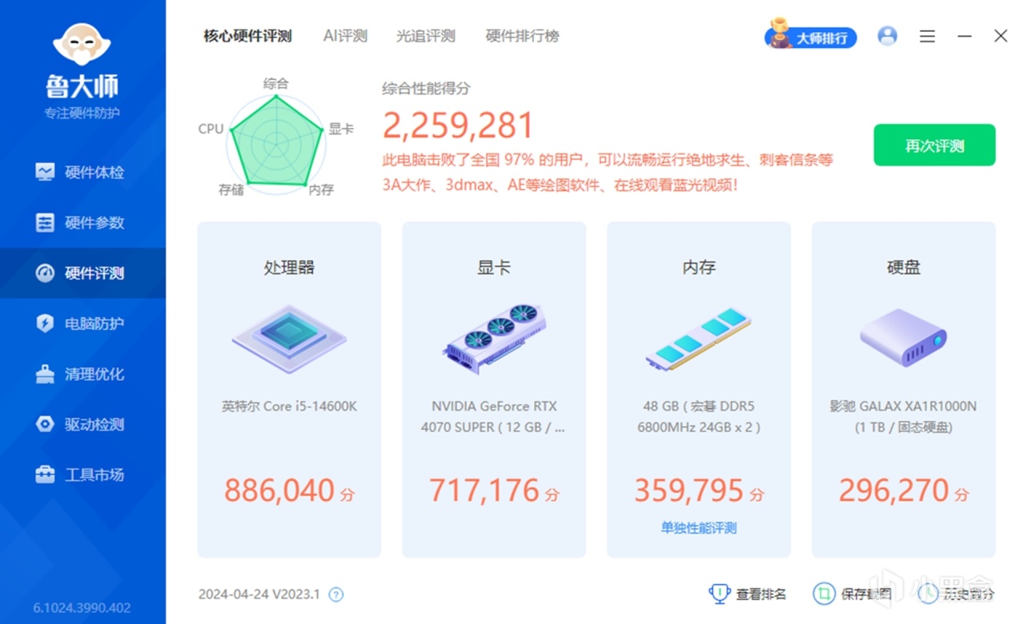The width and height of the screenshot is (1023, 624).
Task: Click the 综合 label on the radar chart
Action: pyautogui.click(x=276, y=83)
